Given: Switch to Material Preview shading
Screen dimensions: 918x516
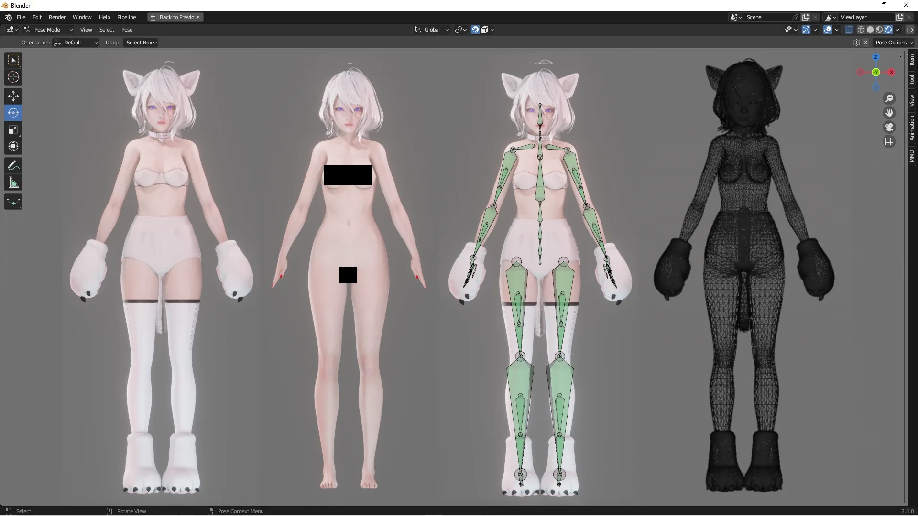Looking at the screenshot, I should [879, 30].
